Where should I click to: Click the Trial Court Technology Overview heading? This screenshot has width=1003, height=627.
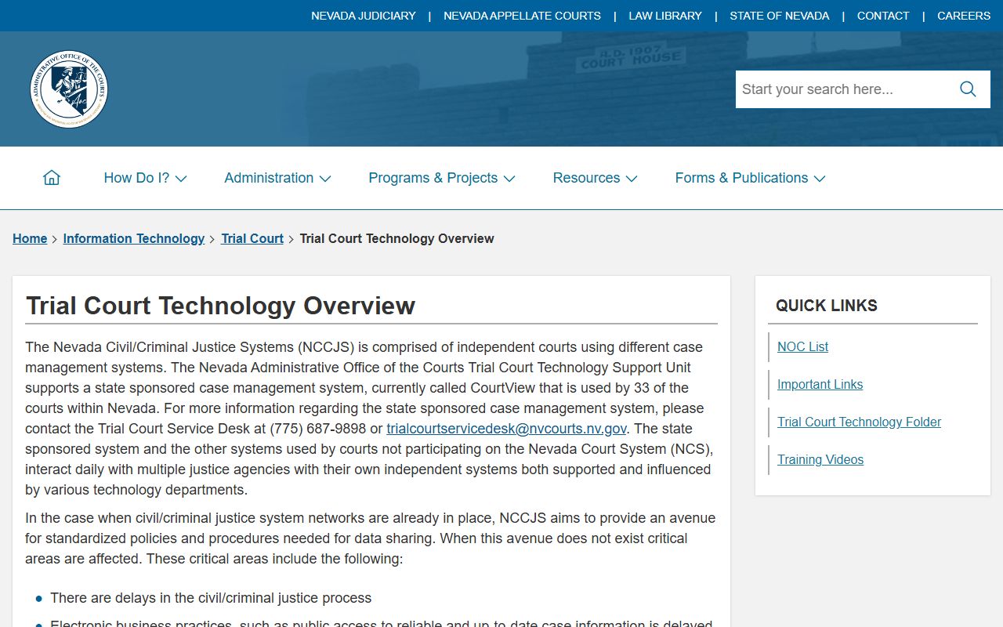220,306
